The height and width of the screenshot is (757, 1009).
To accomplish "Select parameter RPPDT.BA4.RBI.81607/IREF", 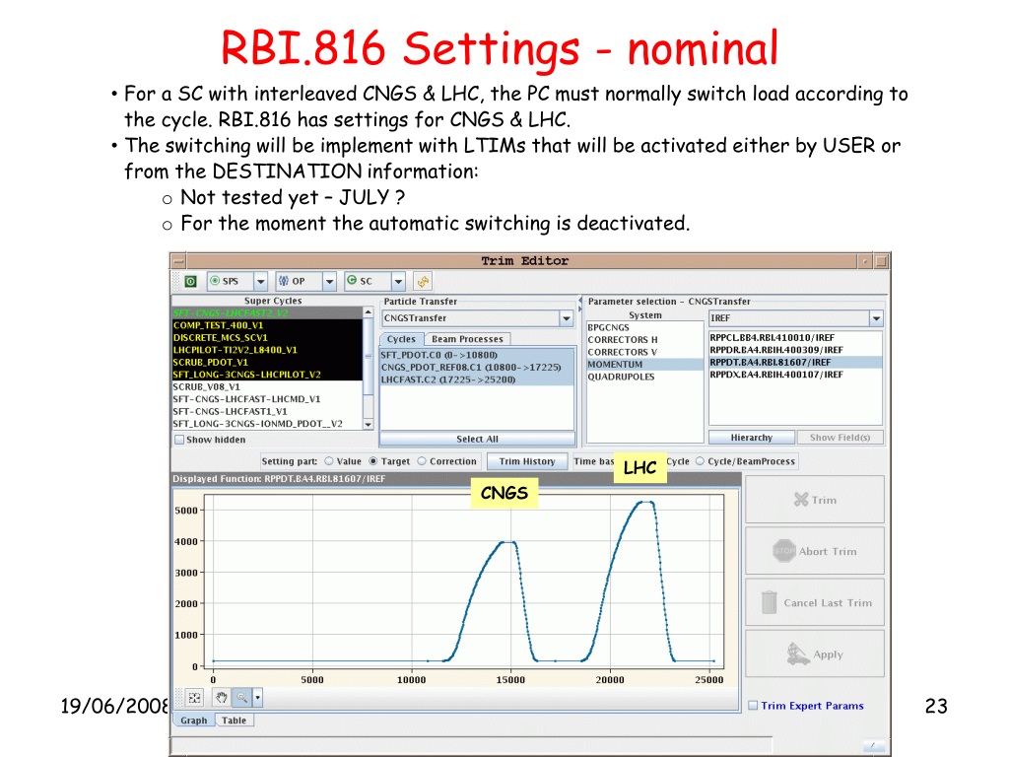I will pos(795,362).
